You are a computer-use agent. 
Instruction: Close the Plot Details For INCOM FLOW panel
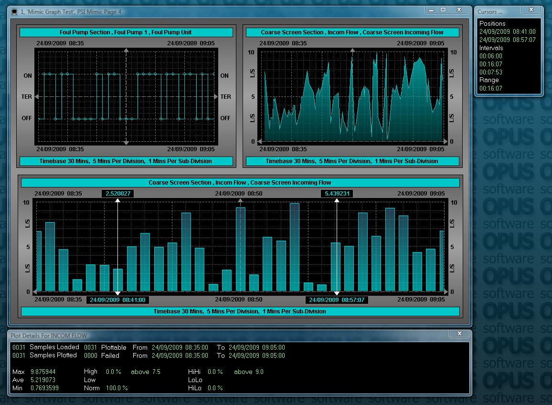pos(459,333)
